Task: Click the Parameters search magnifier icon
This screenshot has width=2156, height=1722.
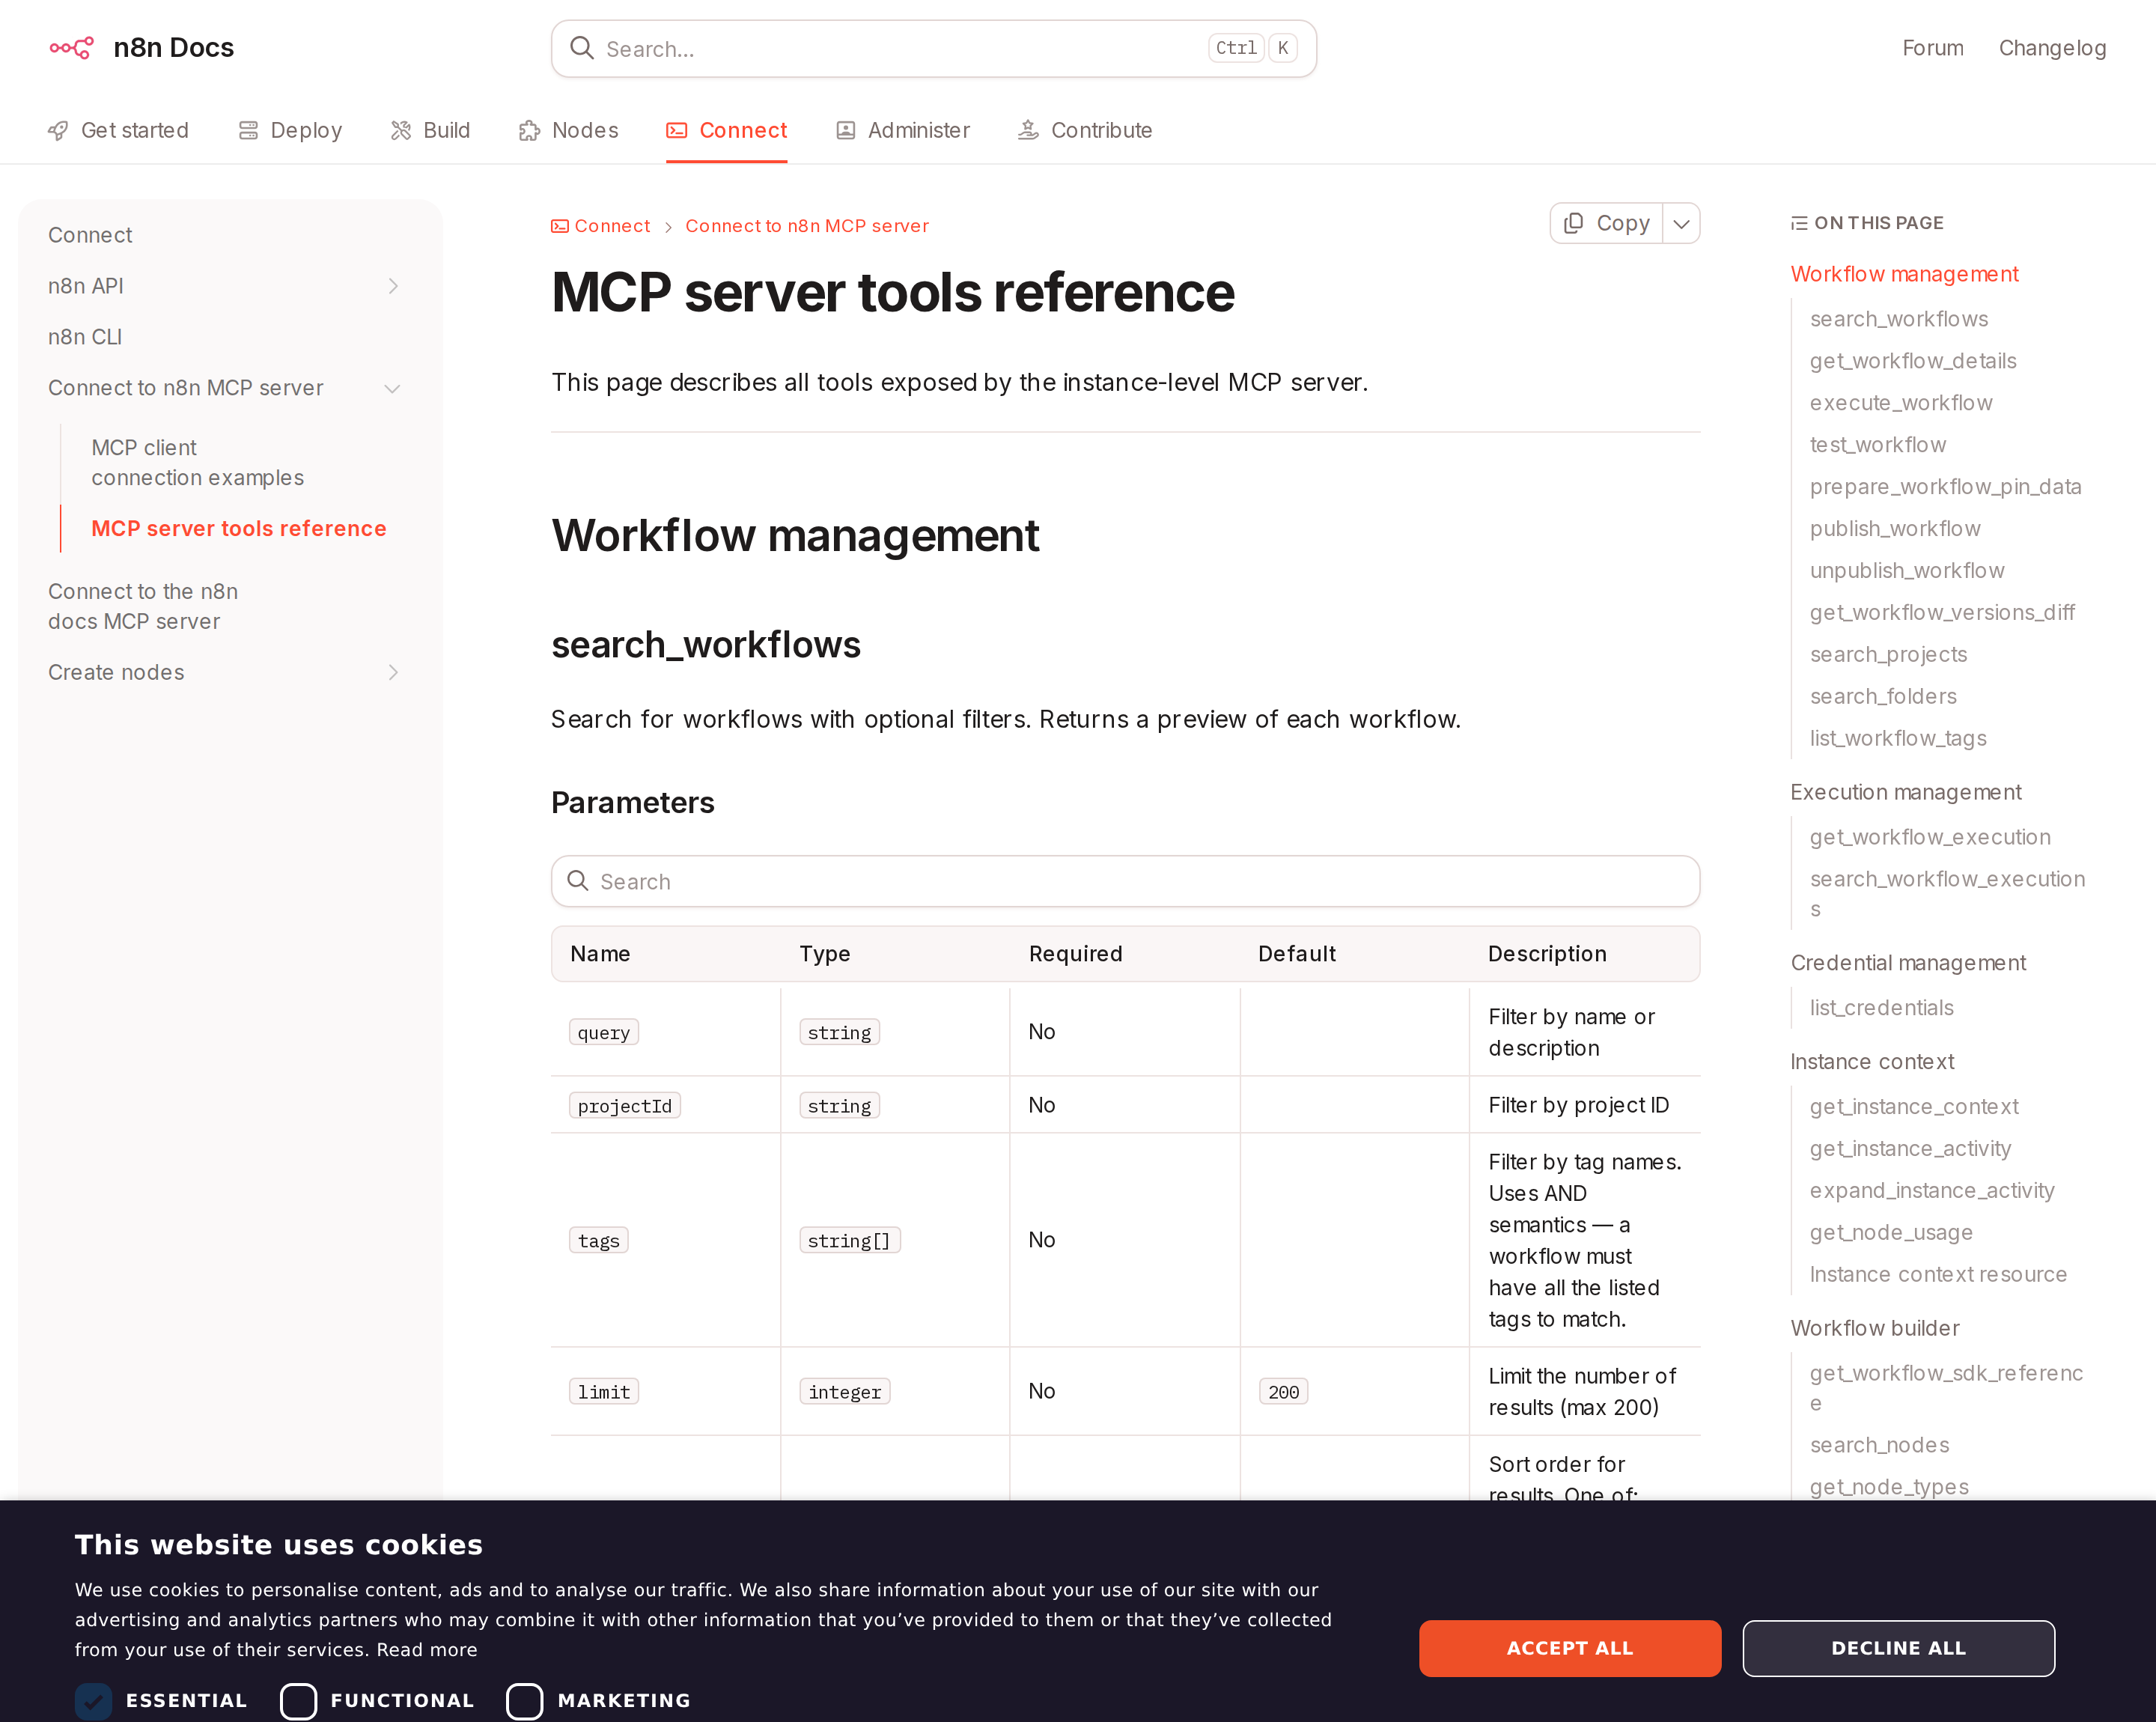Action: (x=578, y=881)
